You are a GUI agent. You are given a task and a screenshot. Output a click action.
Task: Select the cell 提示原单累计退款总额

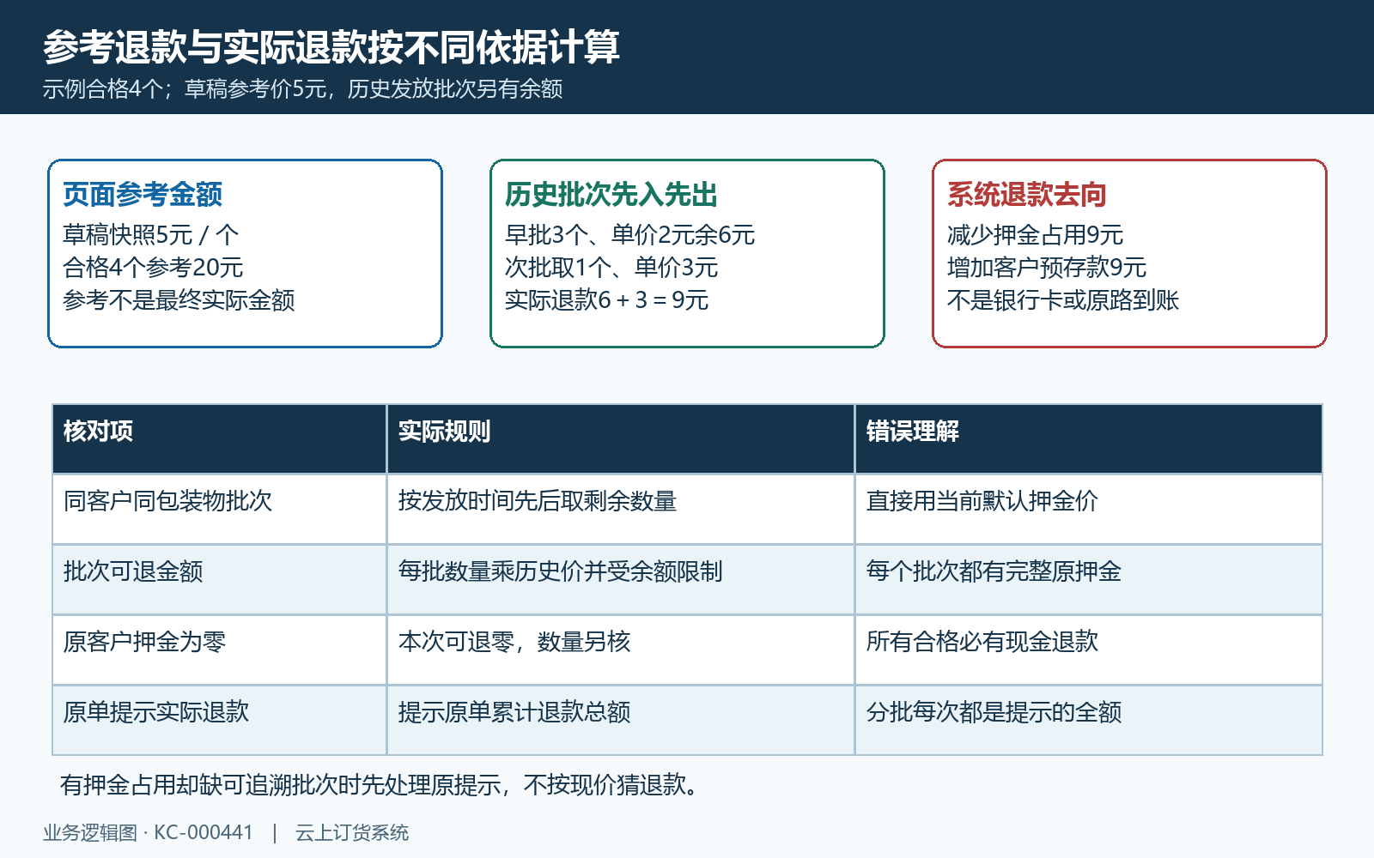tap(621, 720)
